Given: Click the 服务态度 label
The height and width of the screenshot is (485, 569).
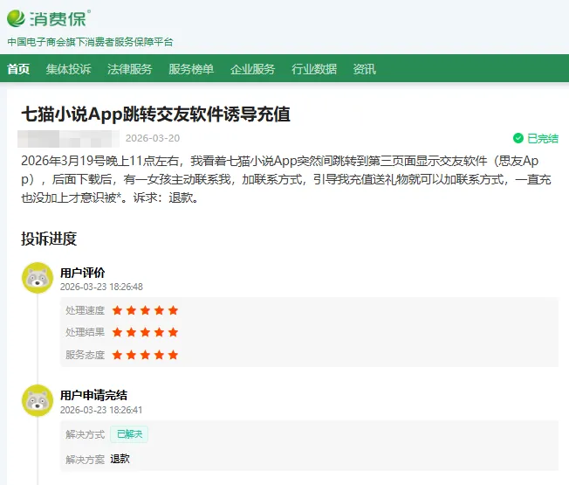Looking at the screenshot, I should (85, 355).
